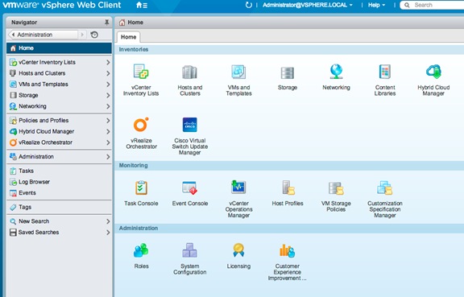Open the Content Libraries icon

385,72
